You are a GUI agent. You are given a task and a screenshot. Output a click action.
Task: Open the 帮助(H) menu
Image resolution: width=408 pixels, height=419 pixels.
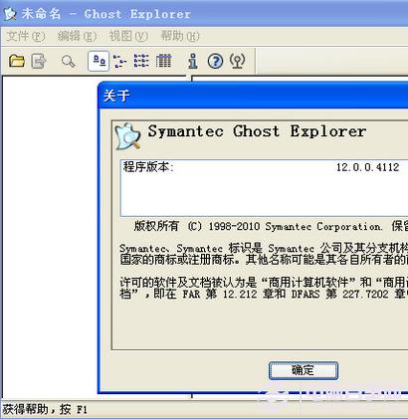(x=180, y=36)
